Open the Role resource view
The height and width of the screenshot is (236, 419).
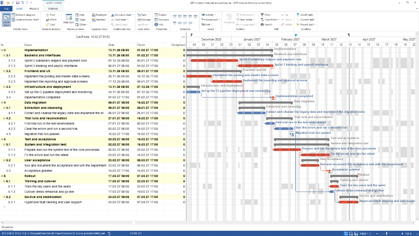click(80, 15)
